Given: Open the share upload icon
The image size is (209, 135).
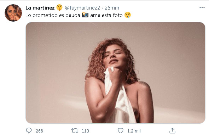Looking at the screenshot, I should (172, 131).
